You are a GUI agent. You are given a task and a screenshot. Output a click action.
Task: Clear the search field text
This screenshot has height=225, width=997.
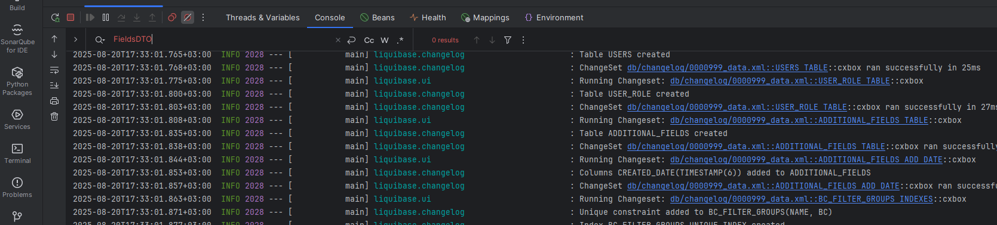pos(338,40)
